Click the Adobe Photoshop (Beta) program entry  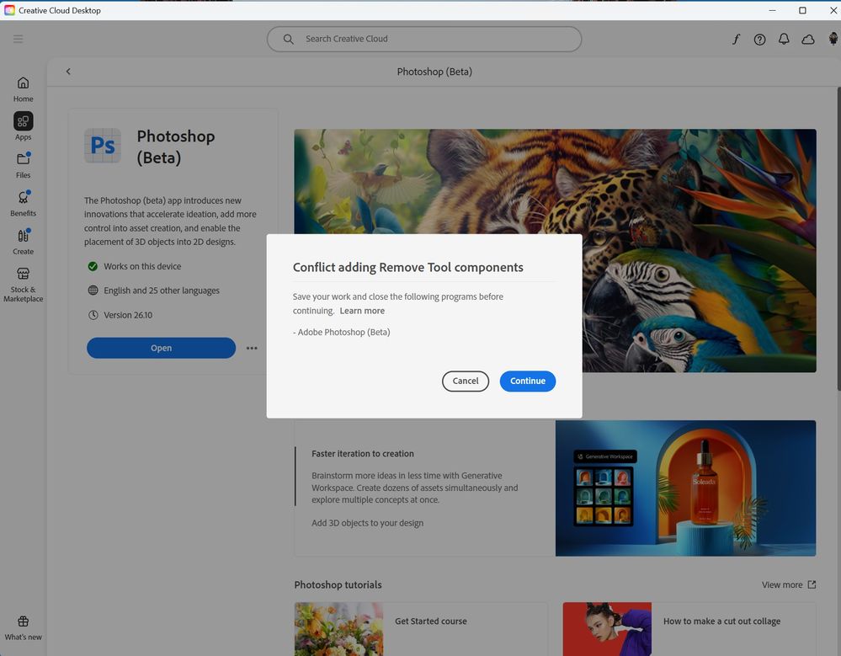coord(342,332)
